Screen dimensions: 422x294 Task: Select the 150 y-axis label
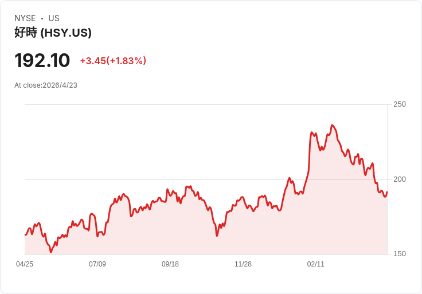tap(399, 254)
